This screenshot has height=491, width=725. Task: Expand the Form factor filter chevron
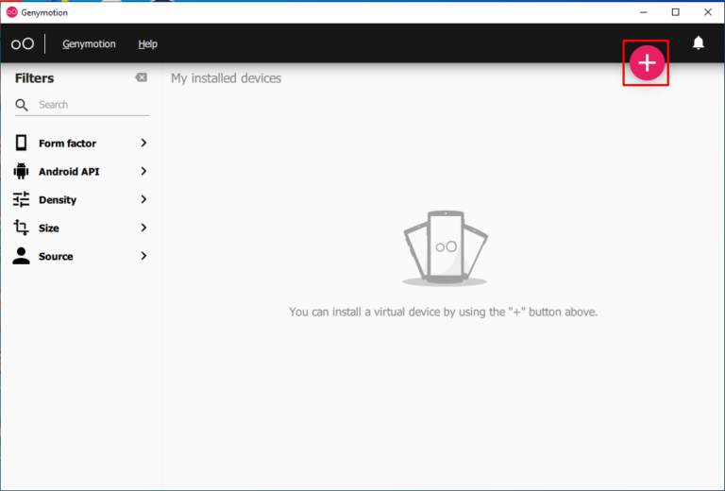143,143
